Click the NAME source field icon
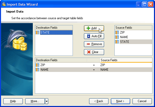155x107 pixels. coord(117,37)
